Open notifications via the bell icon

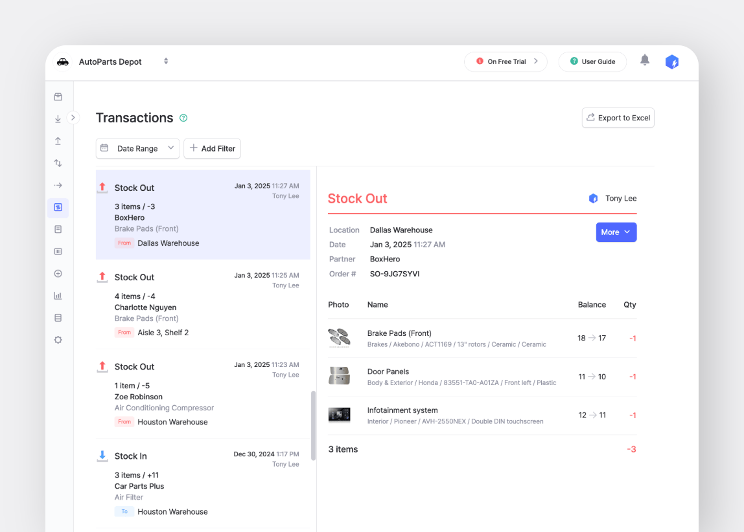click(645, 60)
